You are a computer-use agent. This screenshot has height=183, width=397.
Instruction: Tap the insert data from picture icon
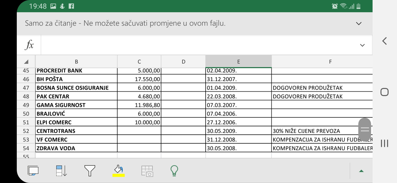[147, 171]
